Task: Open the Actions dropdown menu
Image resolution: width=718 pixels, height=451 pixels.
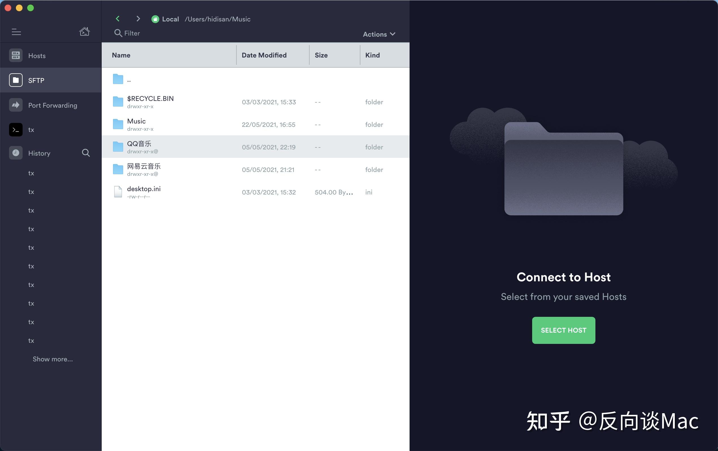Action: point(379,34)
